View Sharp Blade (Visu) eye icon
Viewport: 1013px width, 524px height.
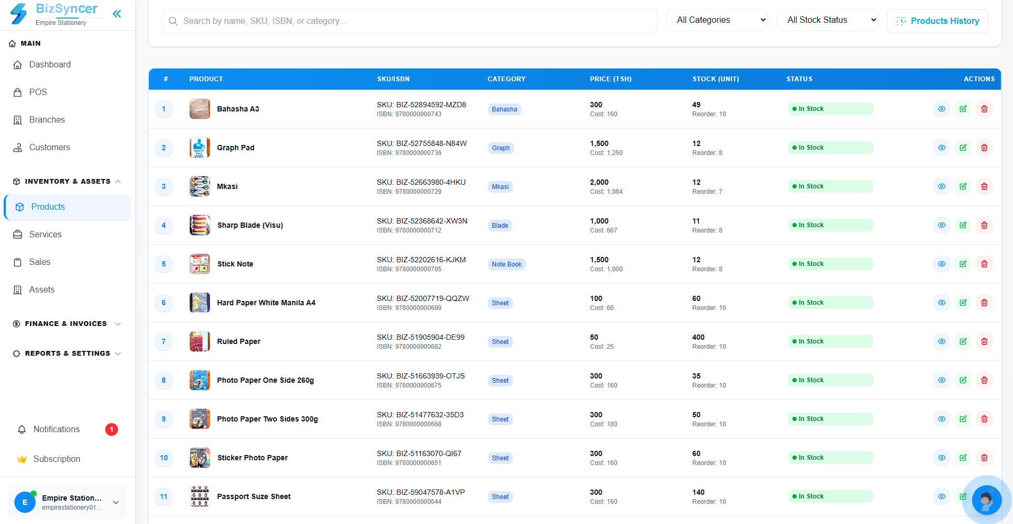click(941, 225)
